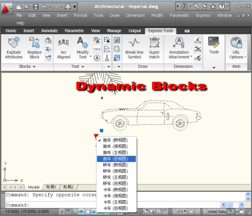Image resolution: width=252 pixels, height=216 pixels.
Task: Open Help question mark icon
Action: tap(222, 7)
